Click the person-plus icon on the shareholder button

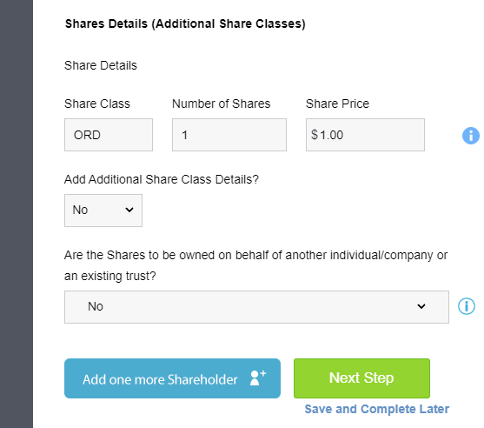258,378
